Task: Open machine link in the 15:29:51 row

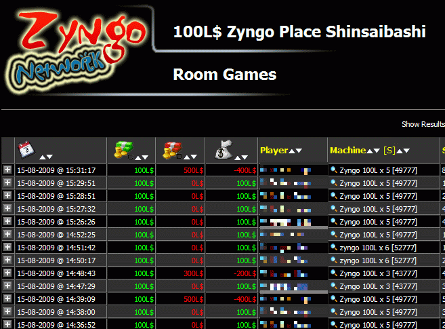Action: tap(379, 183)
